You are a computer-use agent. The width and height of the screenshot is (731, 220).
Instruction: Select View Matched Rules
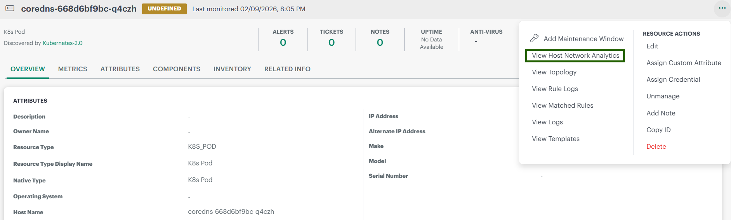click(563, 105)
